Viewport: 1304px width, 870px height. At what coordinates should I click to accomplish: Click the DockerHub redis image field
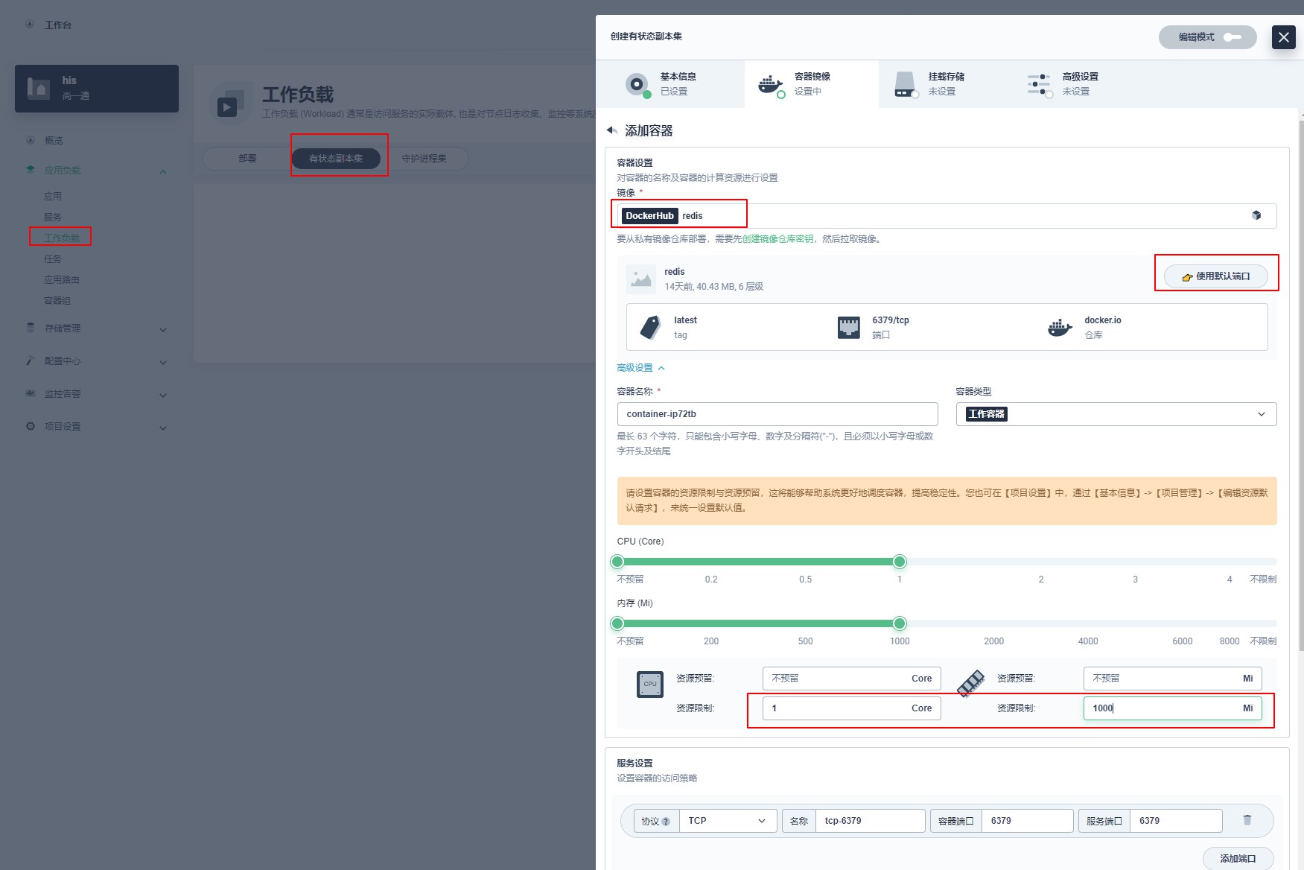tap(947, 216)
